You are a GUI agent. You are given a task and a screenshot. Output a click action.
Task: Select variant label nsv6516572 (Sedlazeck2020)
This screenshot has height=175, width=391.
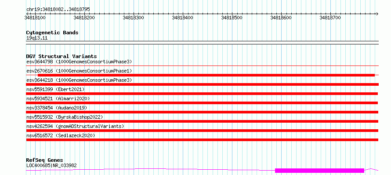tap(61, 135)
